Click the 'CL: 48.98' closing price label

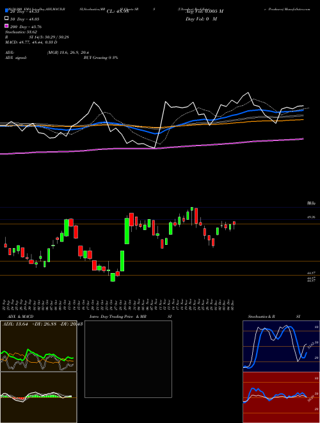[x=118, y=12]
